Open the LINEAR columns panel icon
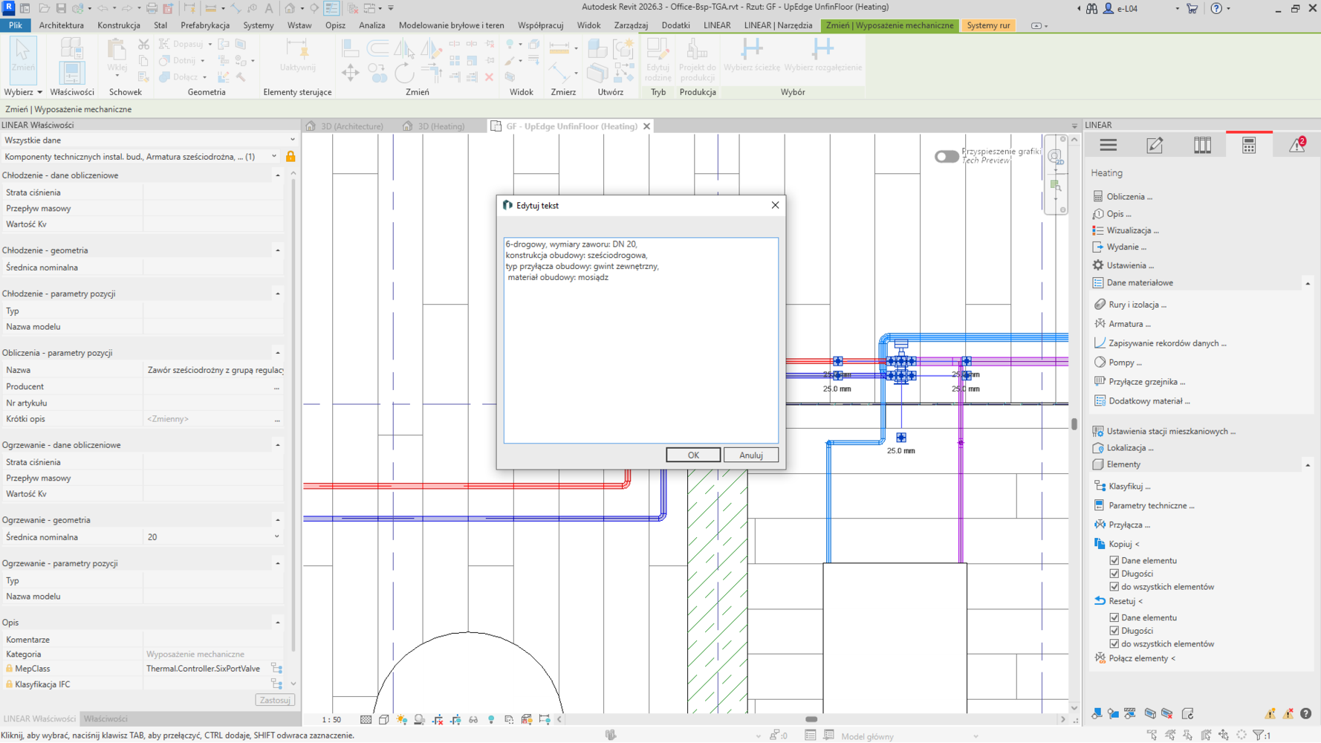1321x743 pixels. (x=1202, y=146)
